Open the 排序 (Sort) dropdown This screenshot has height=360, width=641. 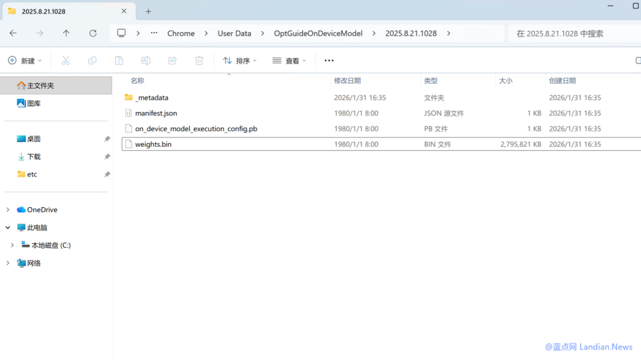[239, 60]
